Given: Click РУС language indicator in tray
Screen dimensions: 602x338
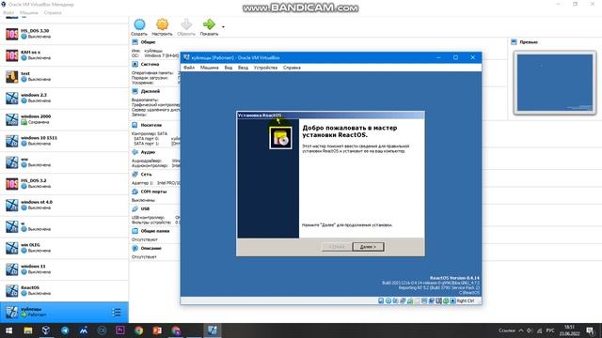Looking at the screenshot, I should click(550, 330).
